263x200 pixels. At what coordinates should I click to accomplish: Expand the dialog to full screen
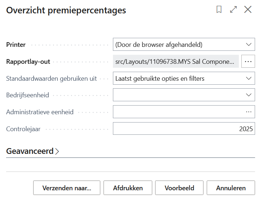tap(233, 10)
